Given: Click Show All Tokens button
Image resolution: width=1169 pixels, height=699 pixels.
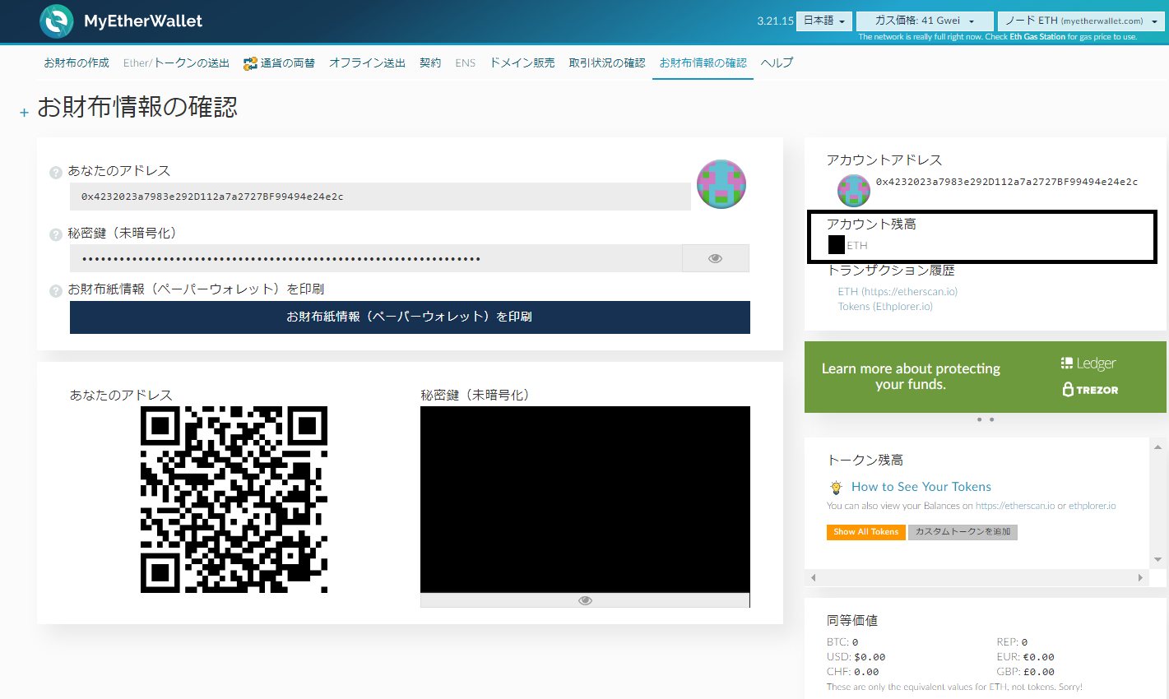Looking at the screenshot, I should [x=866, y=532].
